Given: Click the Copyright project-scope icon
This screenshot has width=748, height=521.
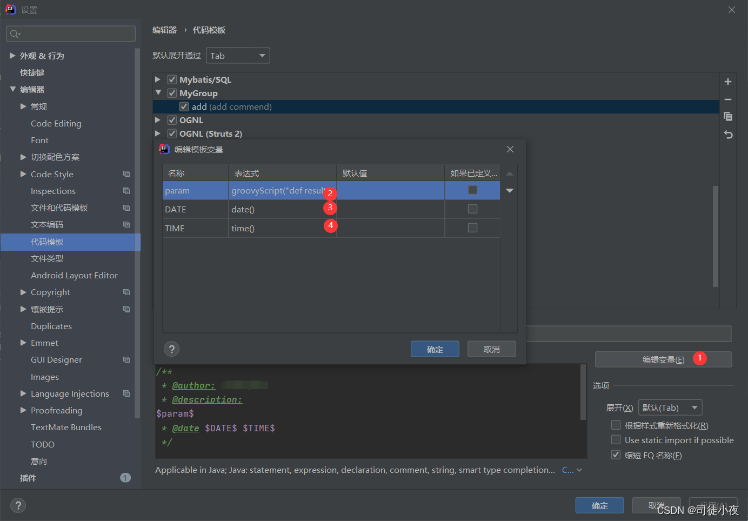Looking at the screenshot, I should [126, 292].
